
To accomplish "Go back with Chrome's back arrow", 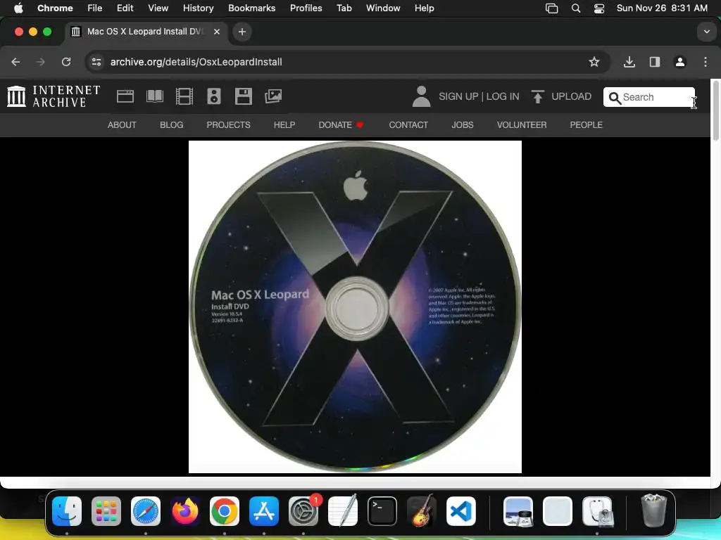I will [x=15, y=62].
